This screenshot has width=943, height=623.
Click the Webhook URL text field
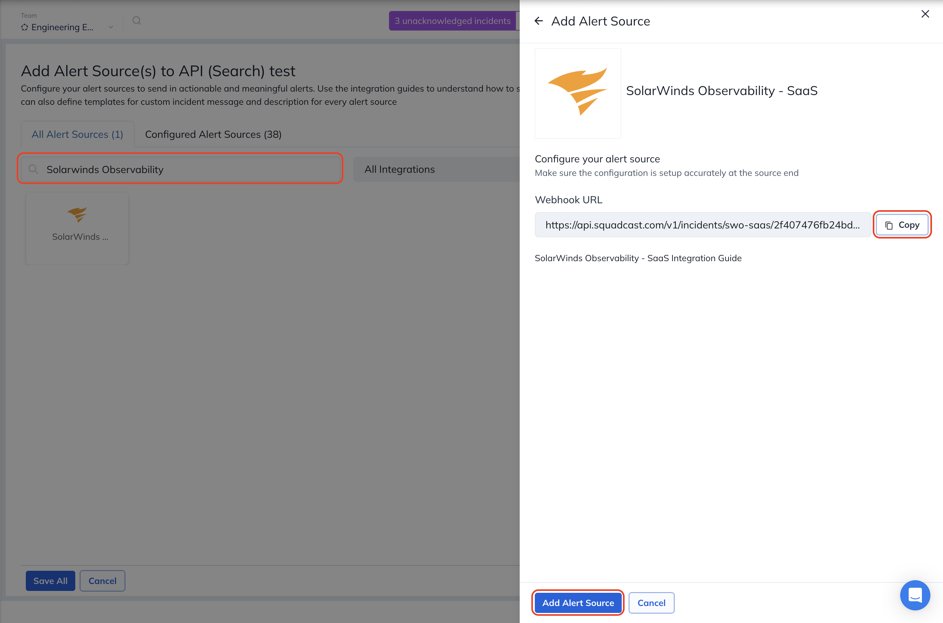pyautogui.click(x=702, y=225)
